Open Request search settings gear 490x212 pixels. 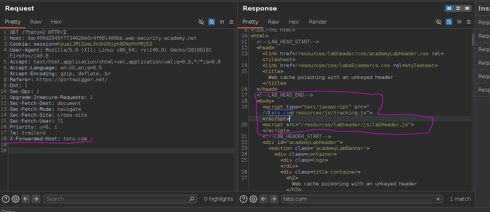click(x=15, y=199)
